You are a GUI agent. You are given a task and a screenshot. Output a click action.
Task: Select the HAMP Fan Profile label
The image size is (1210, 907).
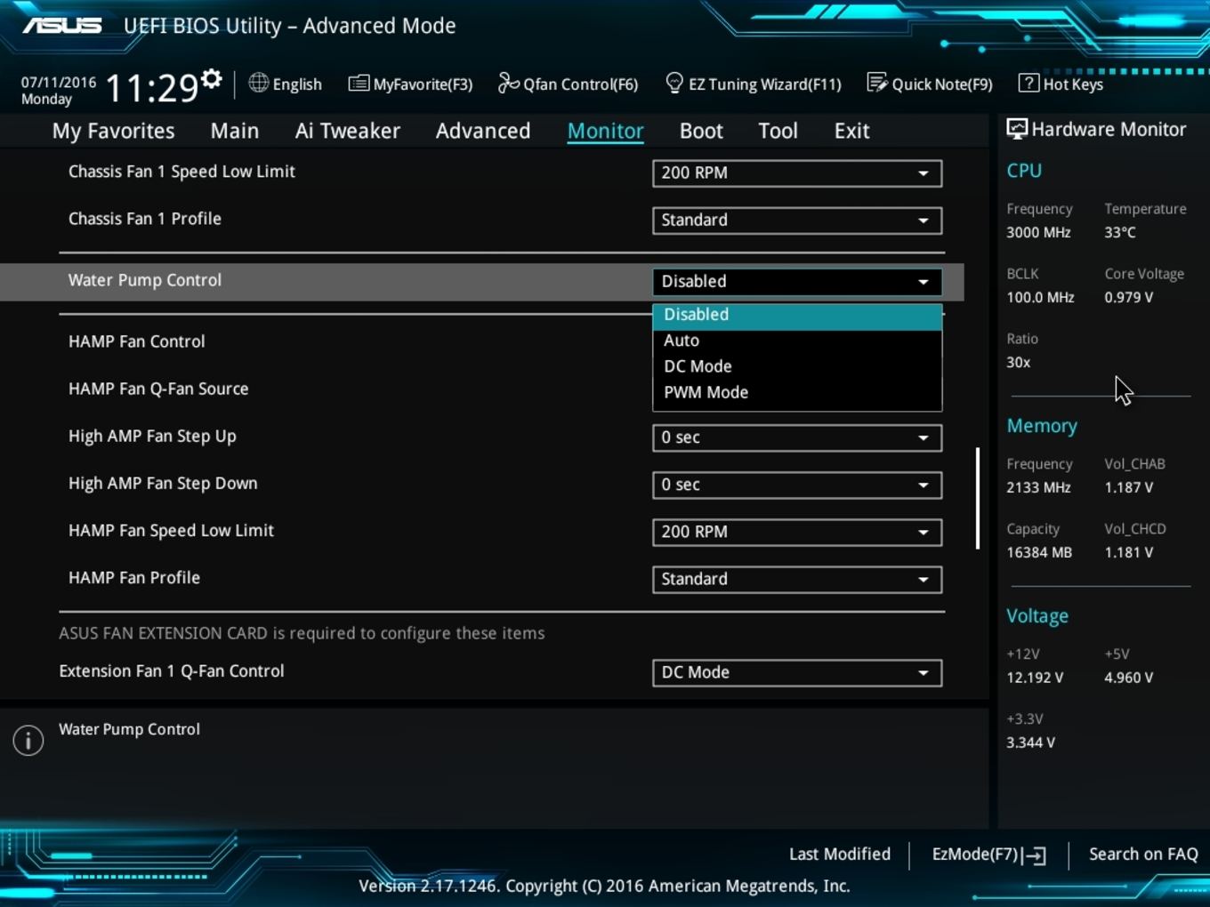[134, 578]
